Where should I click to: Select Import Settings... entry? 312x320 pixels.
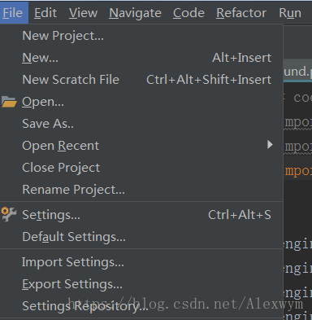coord(141,262)
